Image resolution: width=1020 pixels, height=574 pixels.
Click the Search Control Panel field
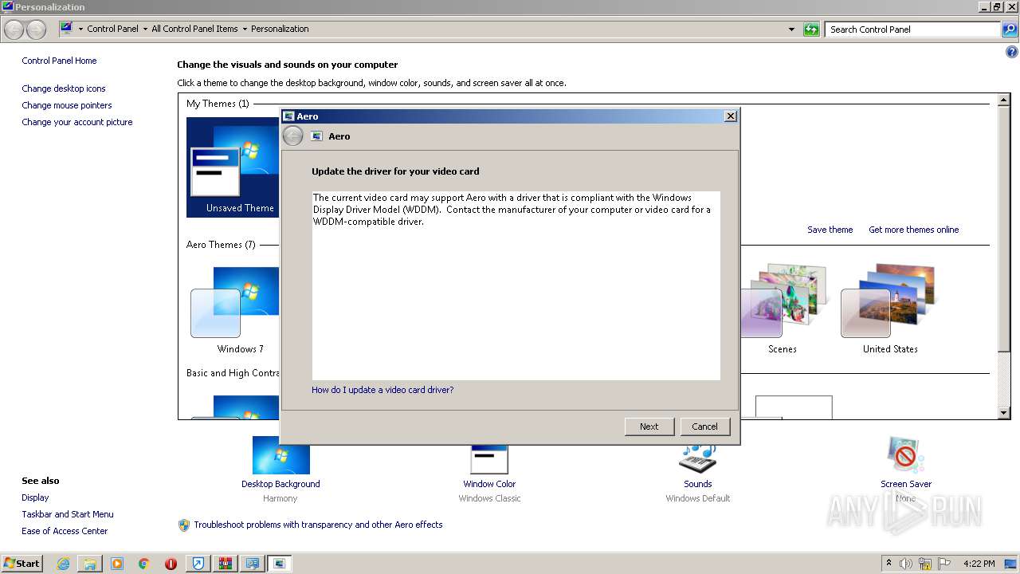tap(912, 29)
